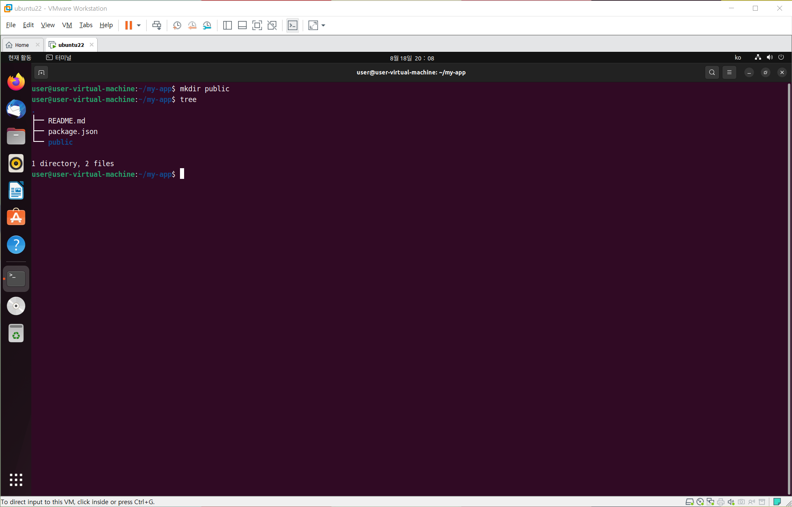Open the VMware console view
This screenshot has width=792, height=507.
point(292,25)
